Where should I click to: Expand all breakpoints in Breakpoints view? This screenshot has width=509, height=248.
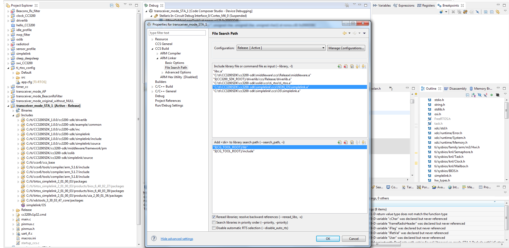[486, 12]
